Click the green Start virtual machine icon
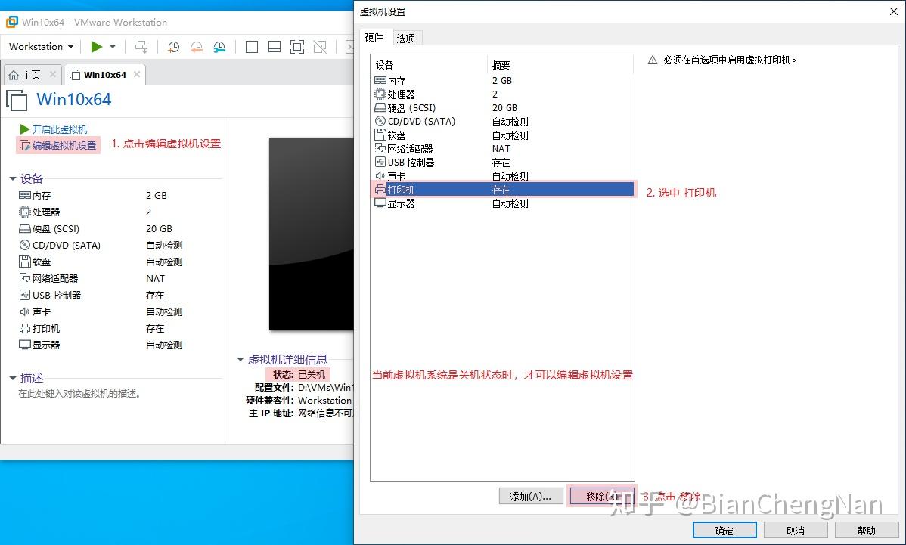 point(98,47)
